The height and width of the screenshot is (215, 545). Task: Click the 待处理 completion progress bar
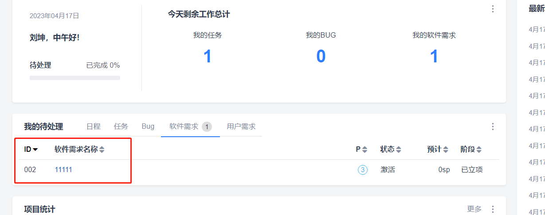click(75, 78)
